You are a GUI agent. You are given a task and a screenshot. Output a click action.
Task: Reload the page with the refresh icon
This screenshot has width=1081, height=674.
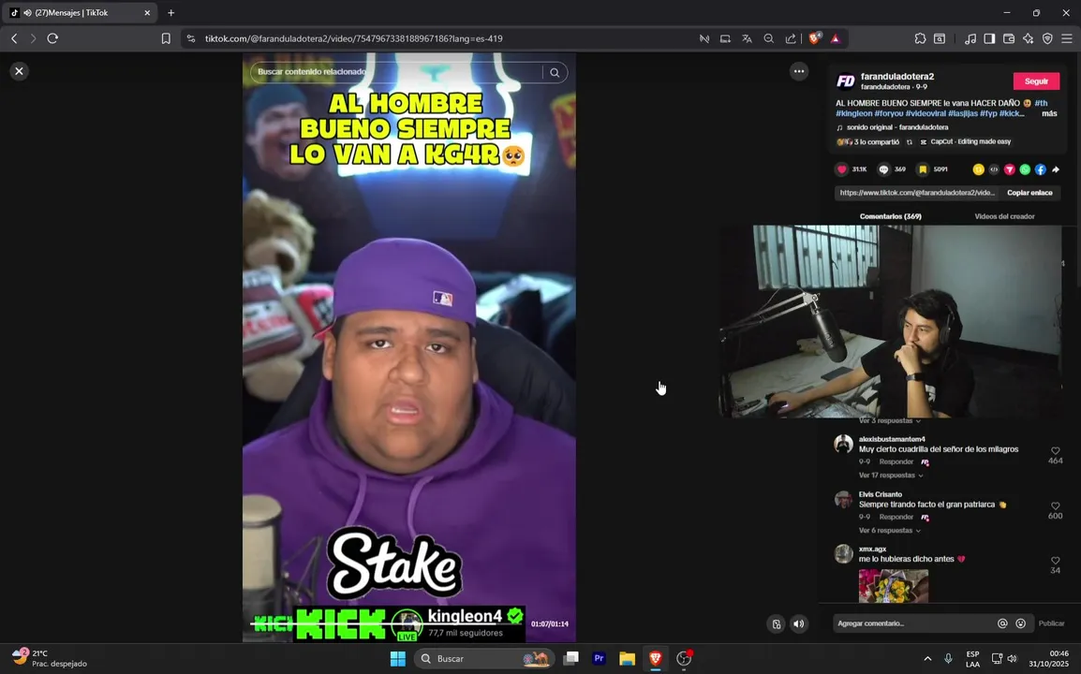pyautogui.click(x=52, y=38)
